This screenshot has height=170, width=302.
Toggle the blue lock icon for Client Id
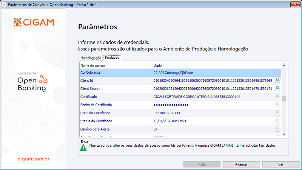click(x=277, y=80)
